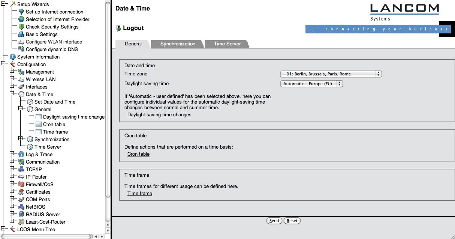
Task: Click the Setup Wizards magic wand icon
Action: pyautogui.click(x=13, y=4)
